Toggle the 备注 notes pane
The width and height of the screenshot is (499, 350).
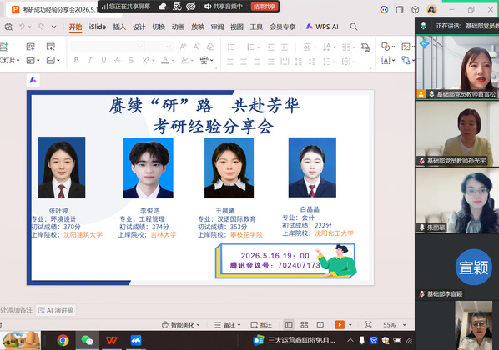228,324
